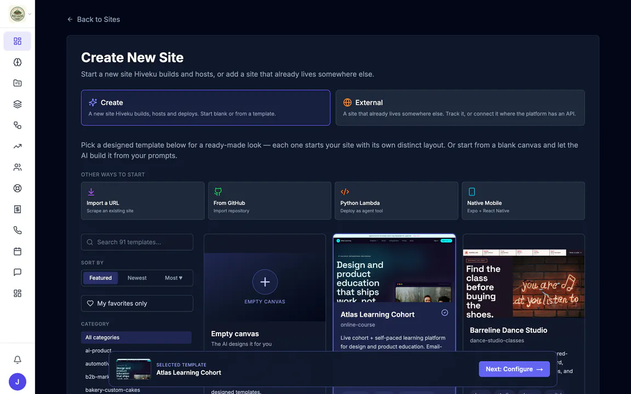Select the Create site option card

click(205, 108)
